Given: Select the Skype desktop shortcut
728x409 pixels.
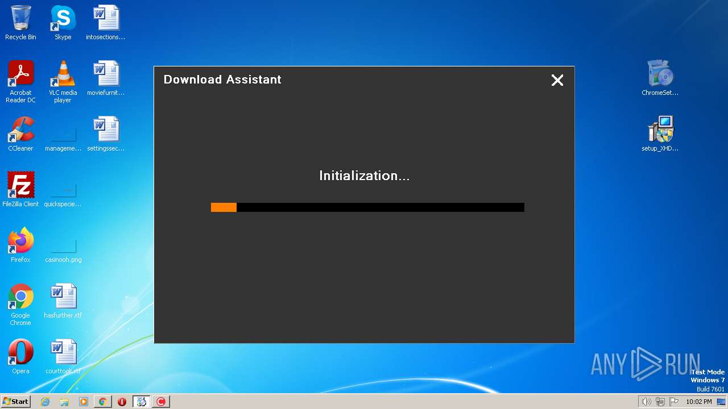Looking at the screenshot, I should tap(63, 23).
